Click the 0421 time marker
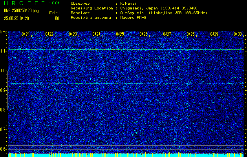The height and width of the screenshot is (157, 247). coord(26,34)
